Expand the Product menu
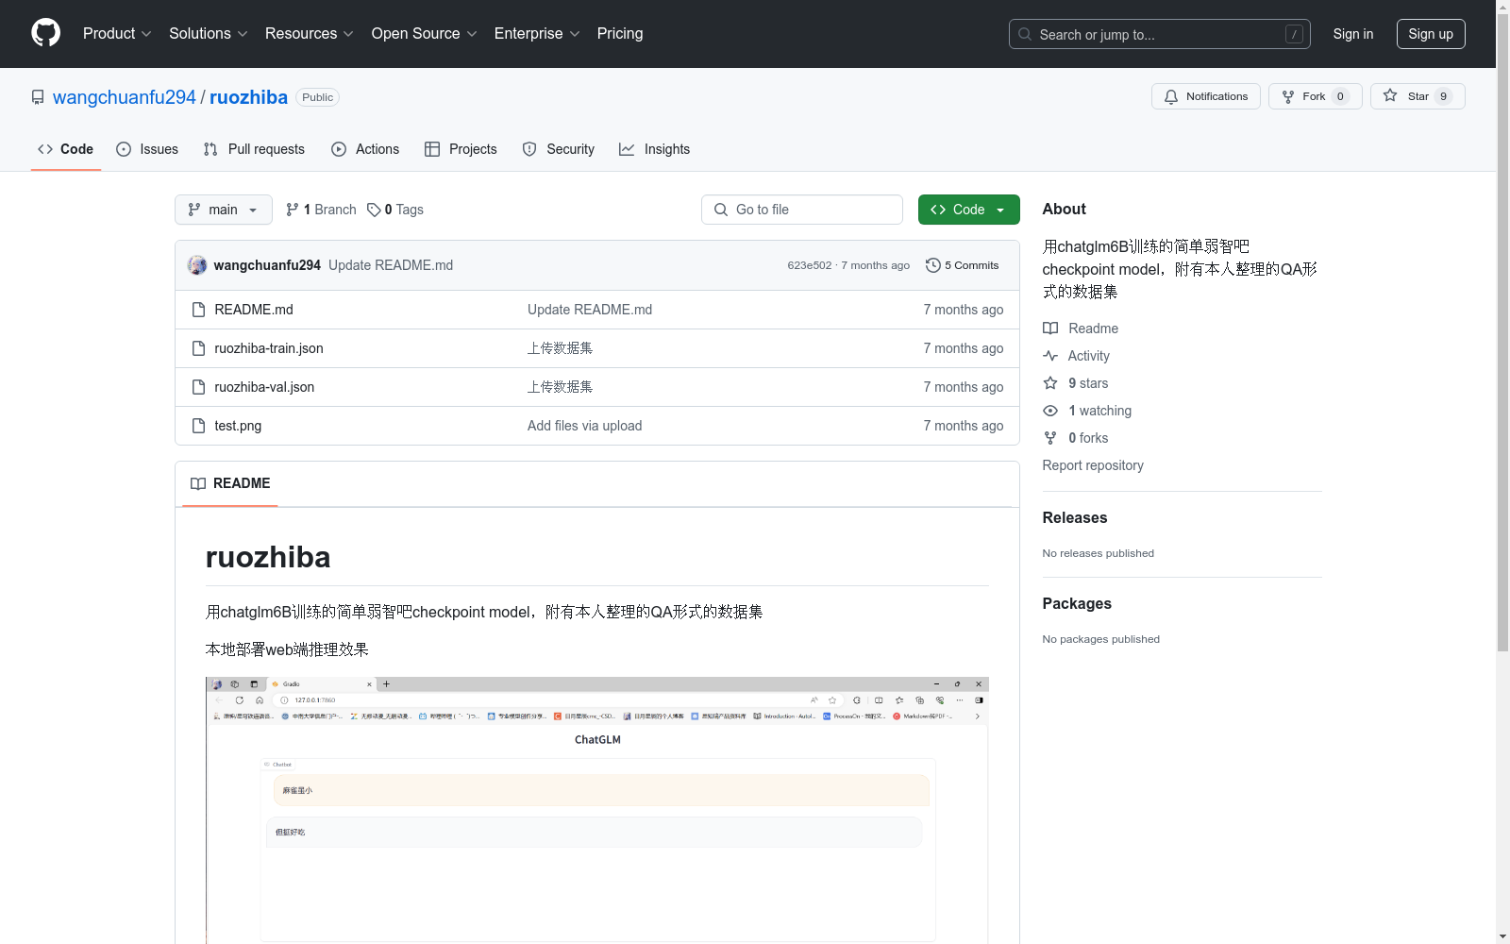 pyautogui.click(x=117, y=34)
